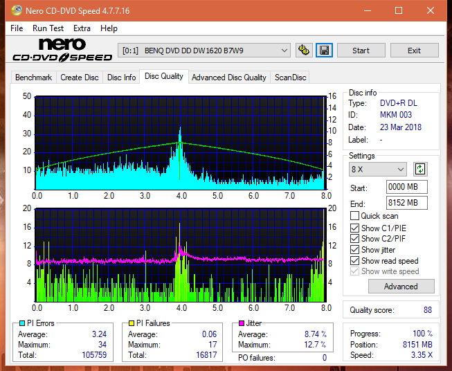
Task: Switch to the Disc Info tab
Action: 121,78
